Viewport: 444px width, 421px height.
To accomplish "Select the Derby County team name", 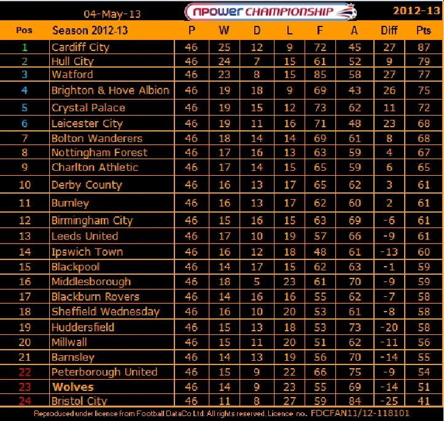I will coord(87,185).
